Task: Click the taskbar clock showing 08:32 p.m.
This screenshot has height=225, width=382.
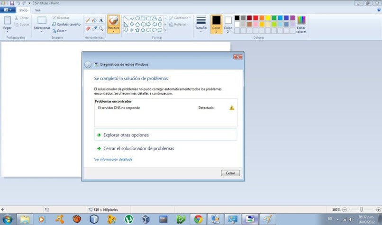Action: click(x=366, y=219)
